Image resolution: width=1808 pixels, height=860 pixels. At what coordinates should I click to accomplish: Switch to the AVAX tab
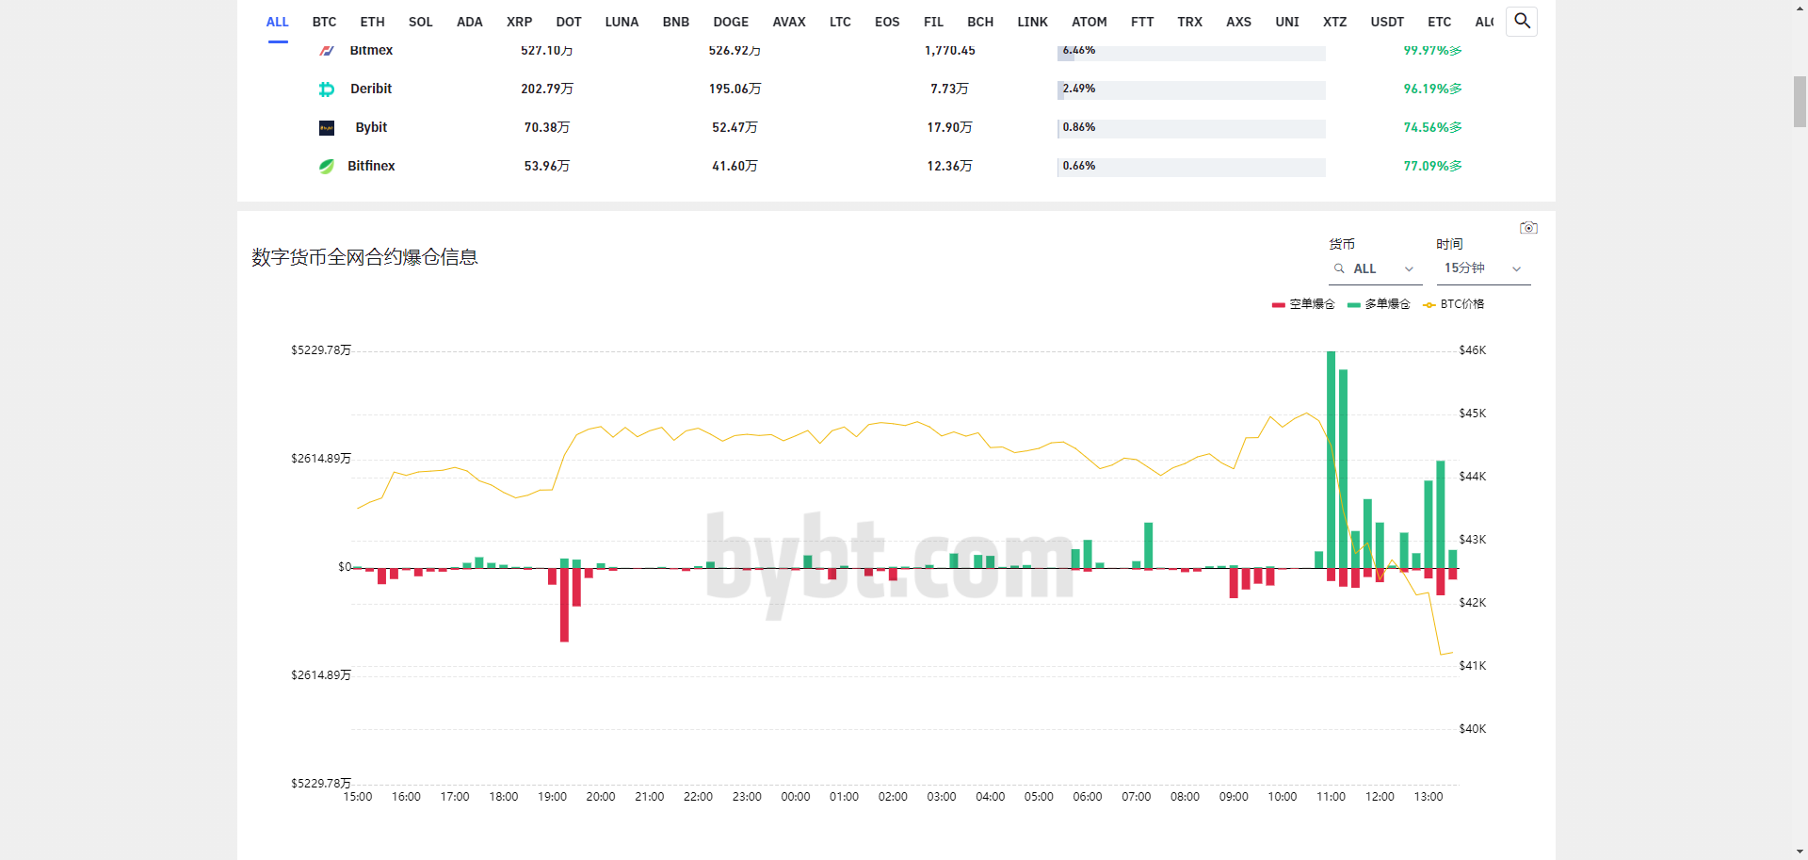point(789,22)
